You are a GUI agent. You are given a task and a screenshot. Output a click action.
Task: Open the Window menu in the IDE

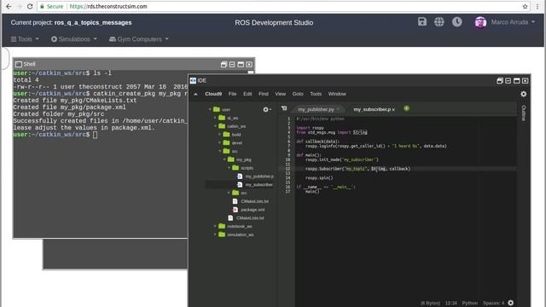coord(337,94)
